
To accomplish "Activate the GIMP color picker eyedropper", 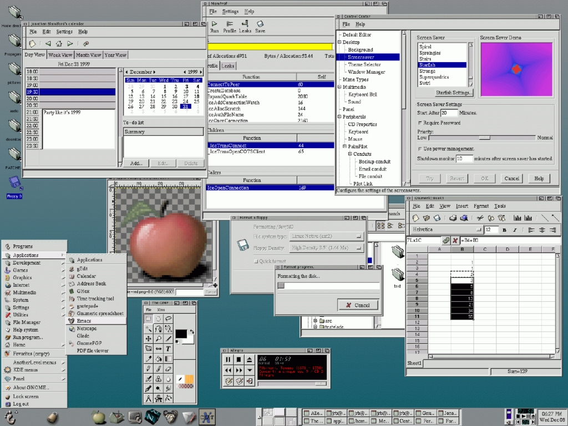I will [148, 358].
